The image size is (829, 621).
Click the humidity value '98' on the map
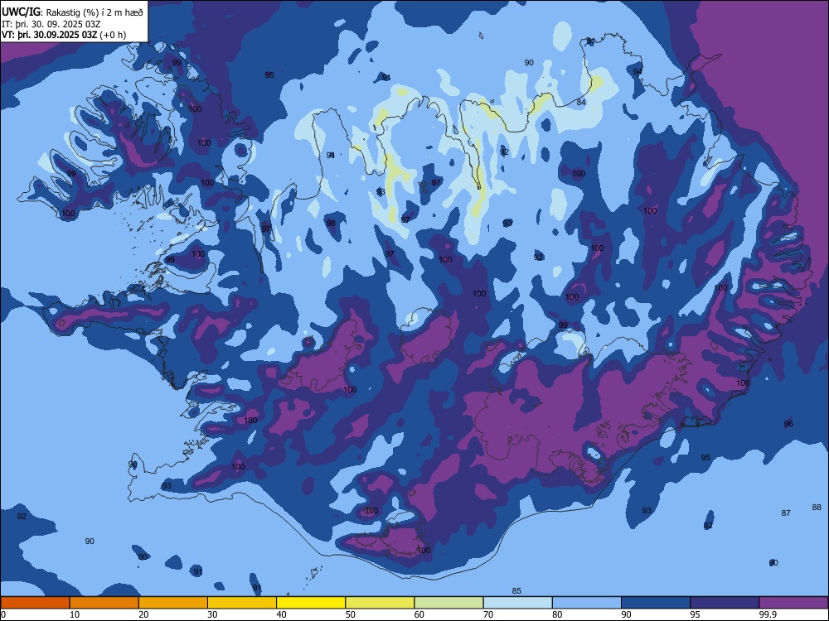[331, 223]
